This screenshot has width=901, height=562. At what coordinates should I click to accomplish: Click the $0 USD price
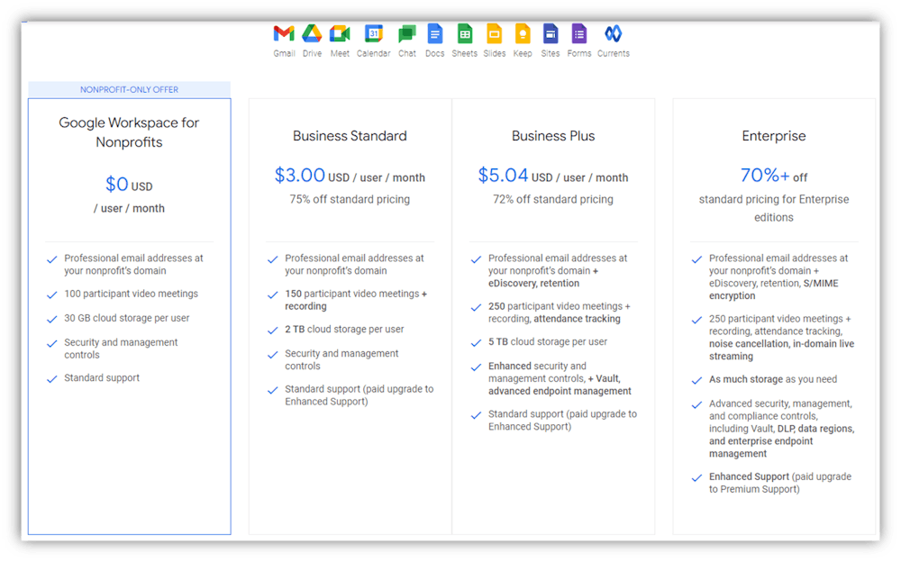tap(129, 185)
